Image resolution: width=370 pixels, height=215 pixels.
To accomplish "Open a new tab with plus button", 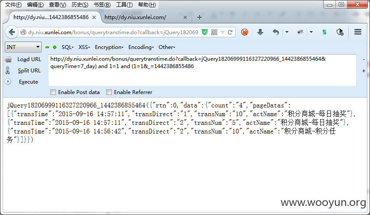I will pyautogui.click(x=200, y=17).
